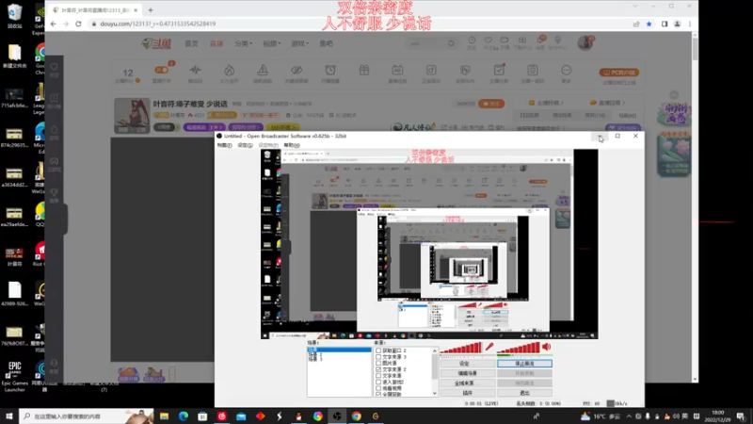This screenshot has width=753, height=424.
Task: Open the Chrome three-dot menu
Action: point(690,24)
